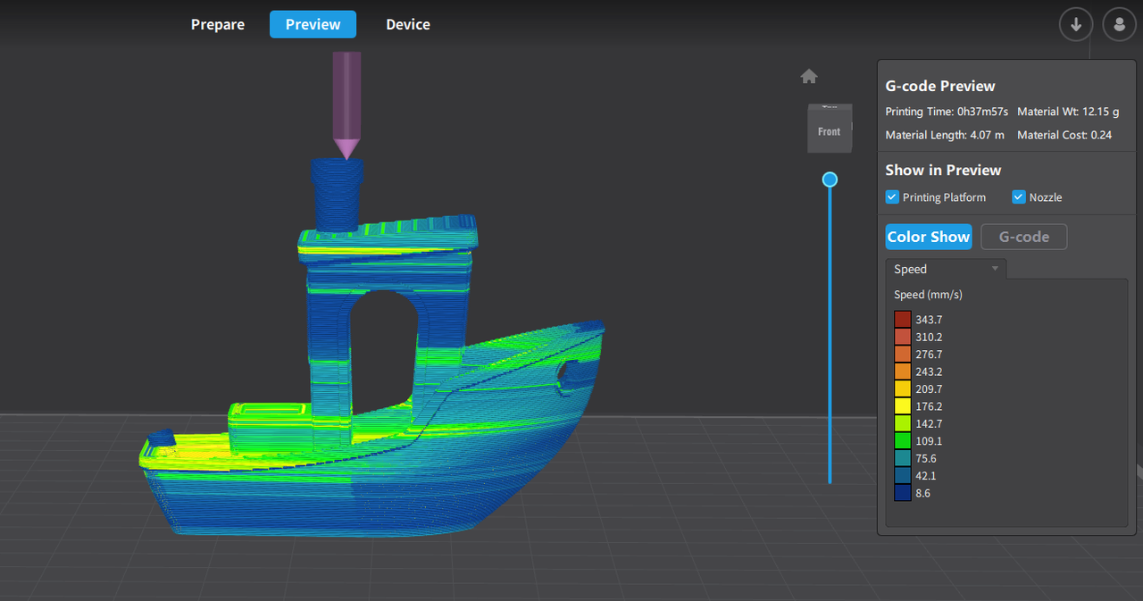Click the G-code Preview heading

[940, 86]
